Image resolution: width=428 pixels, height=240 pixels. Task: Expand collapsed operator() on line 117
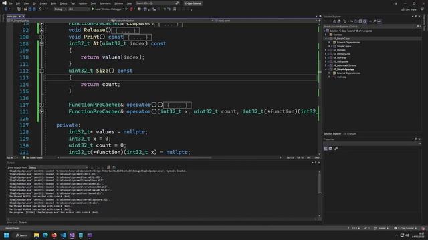[x=41, y=105]
